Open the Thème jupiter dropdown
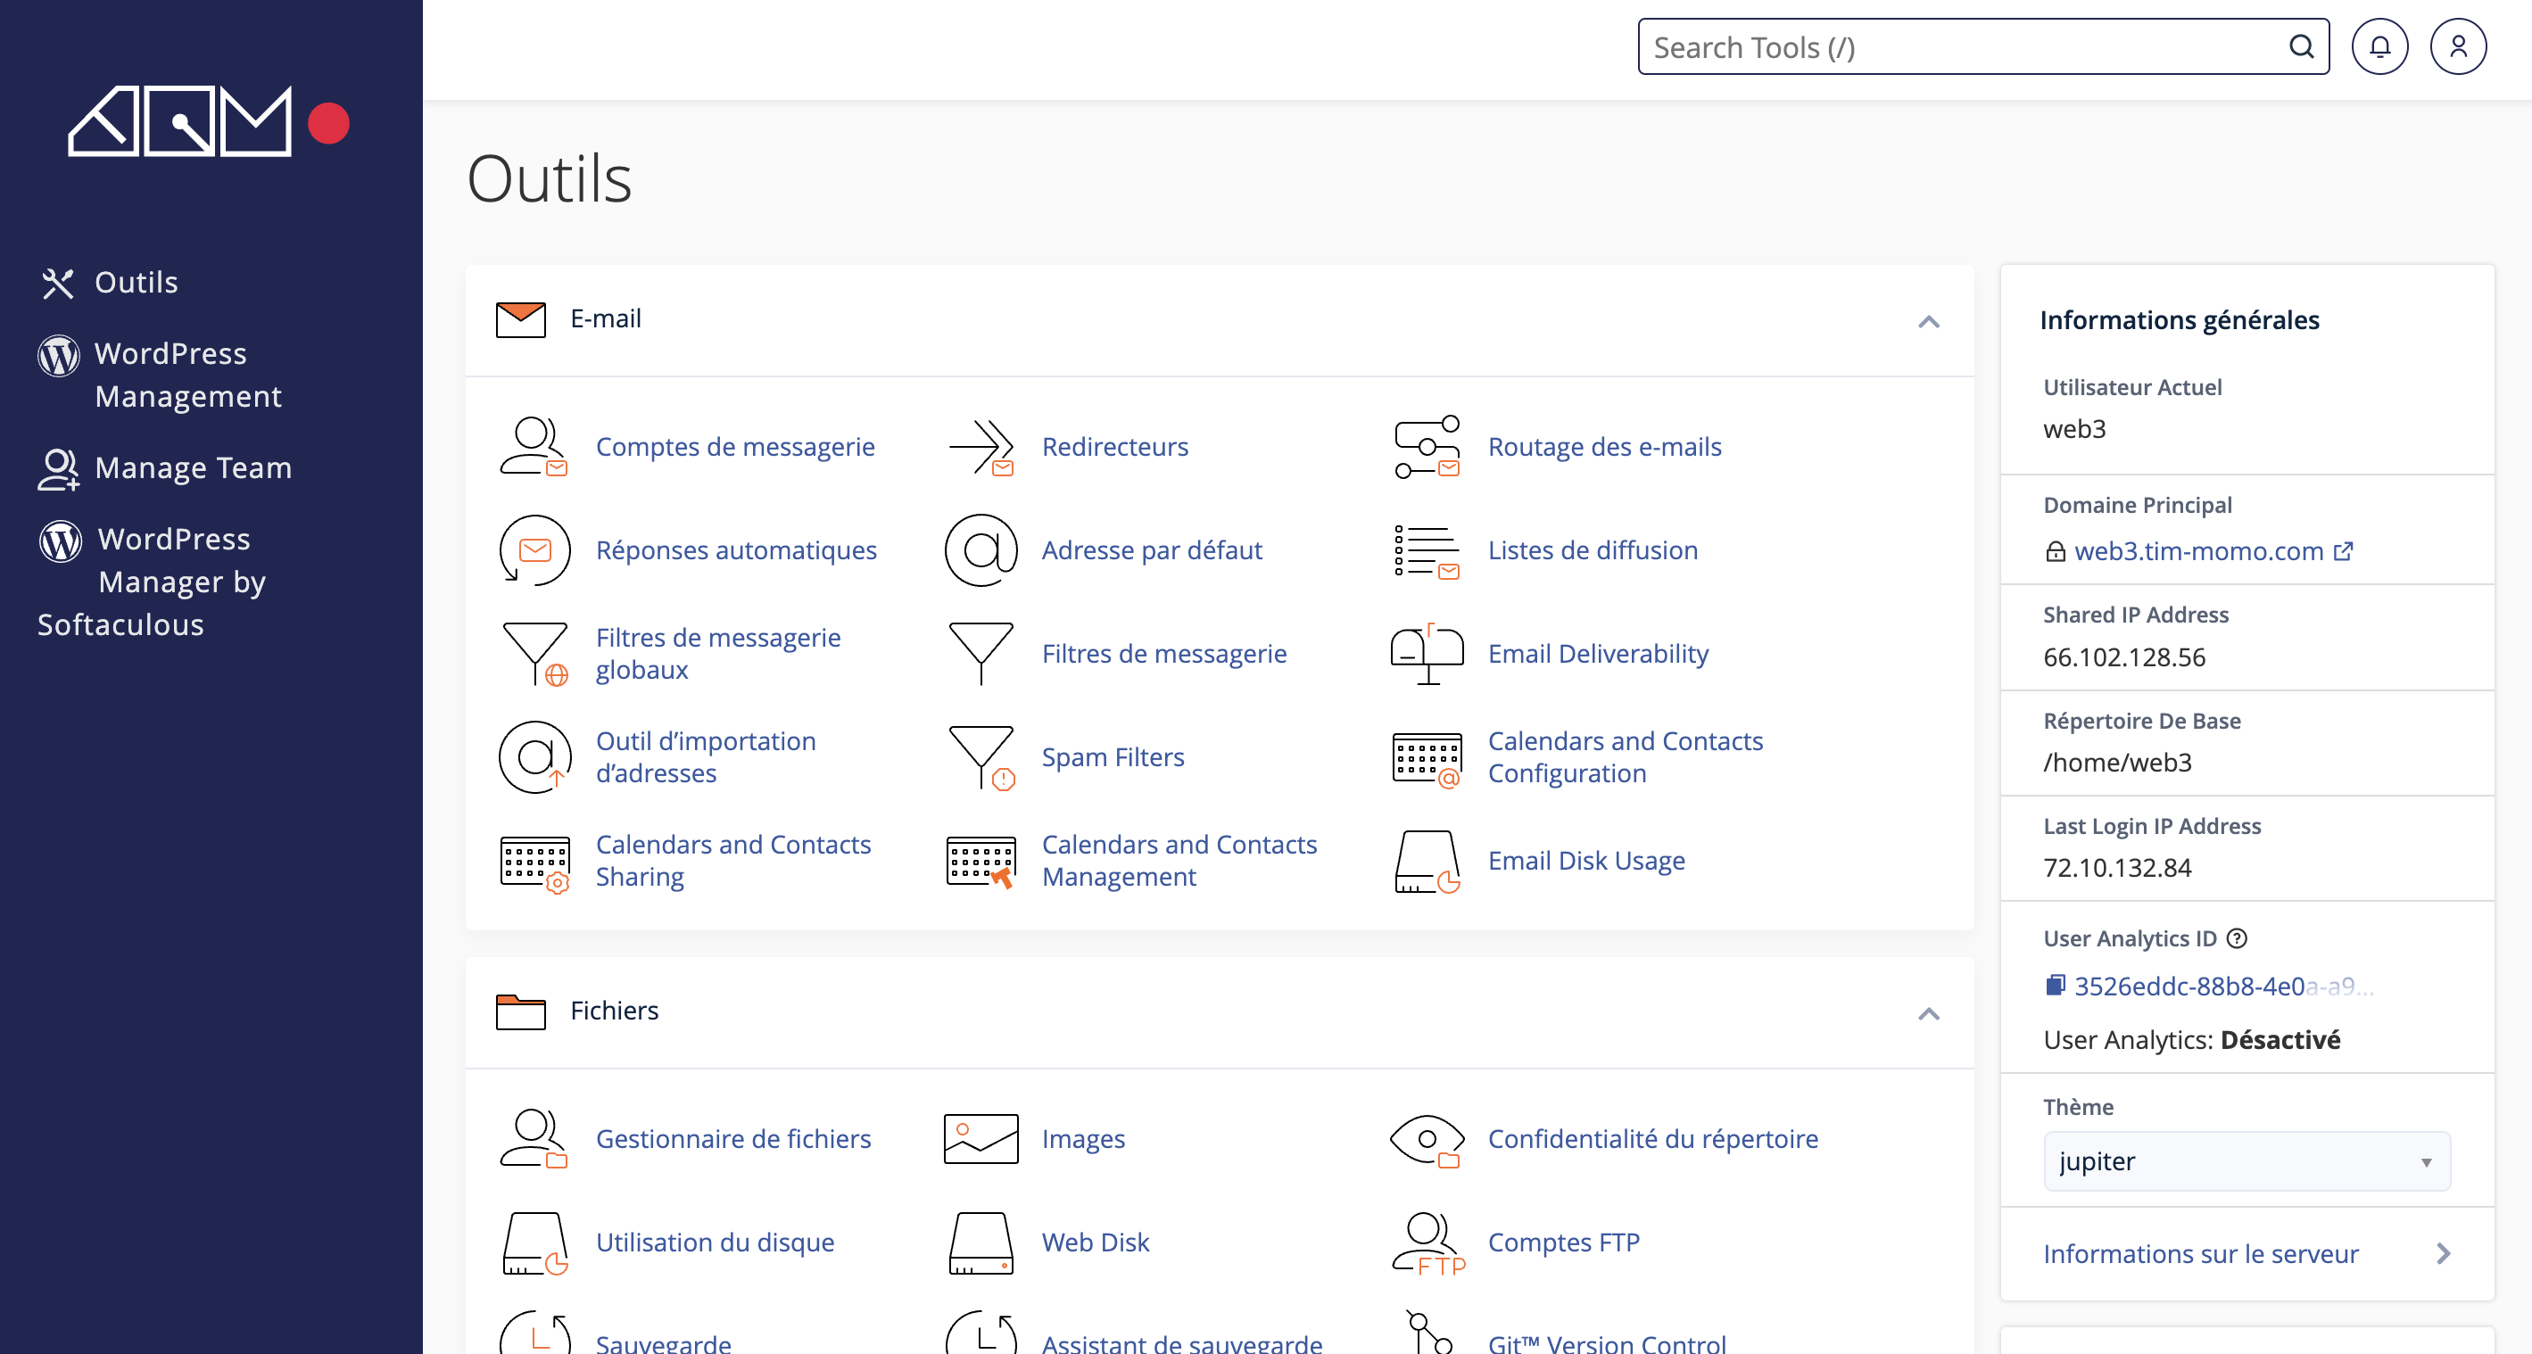2532x1354 pixels. point(2246,1161)
